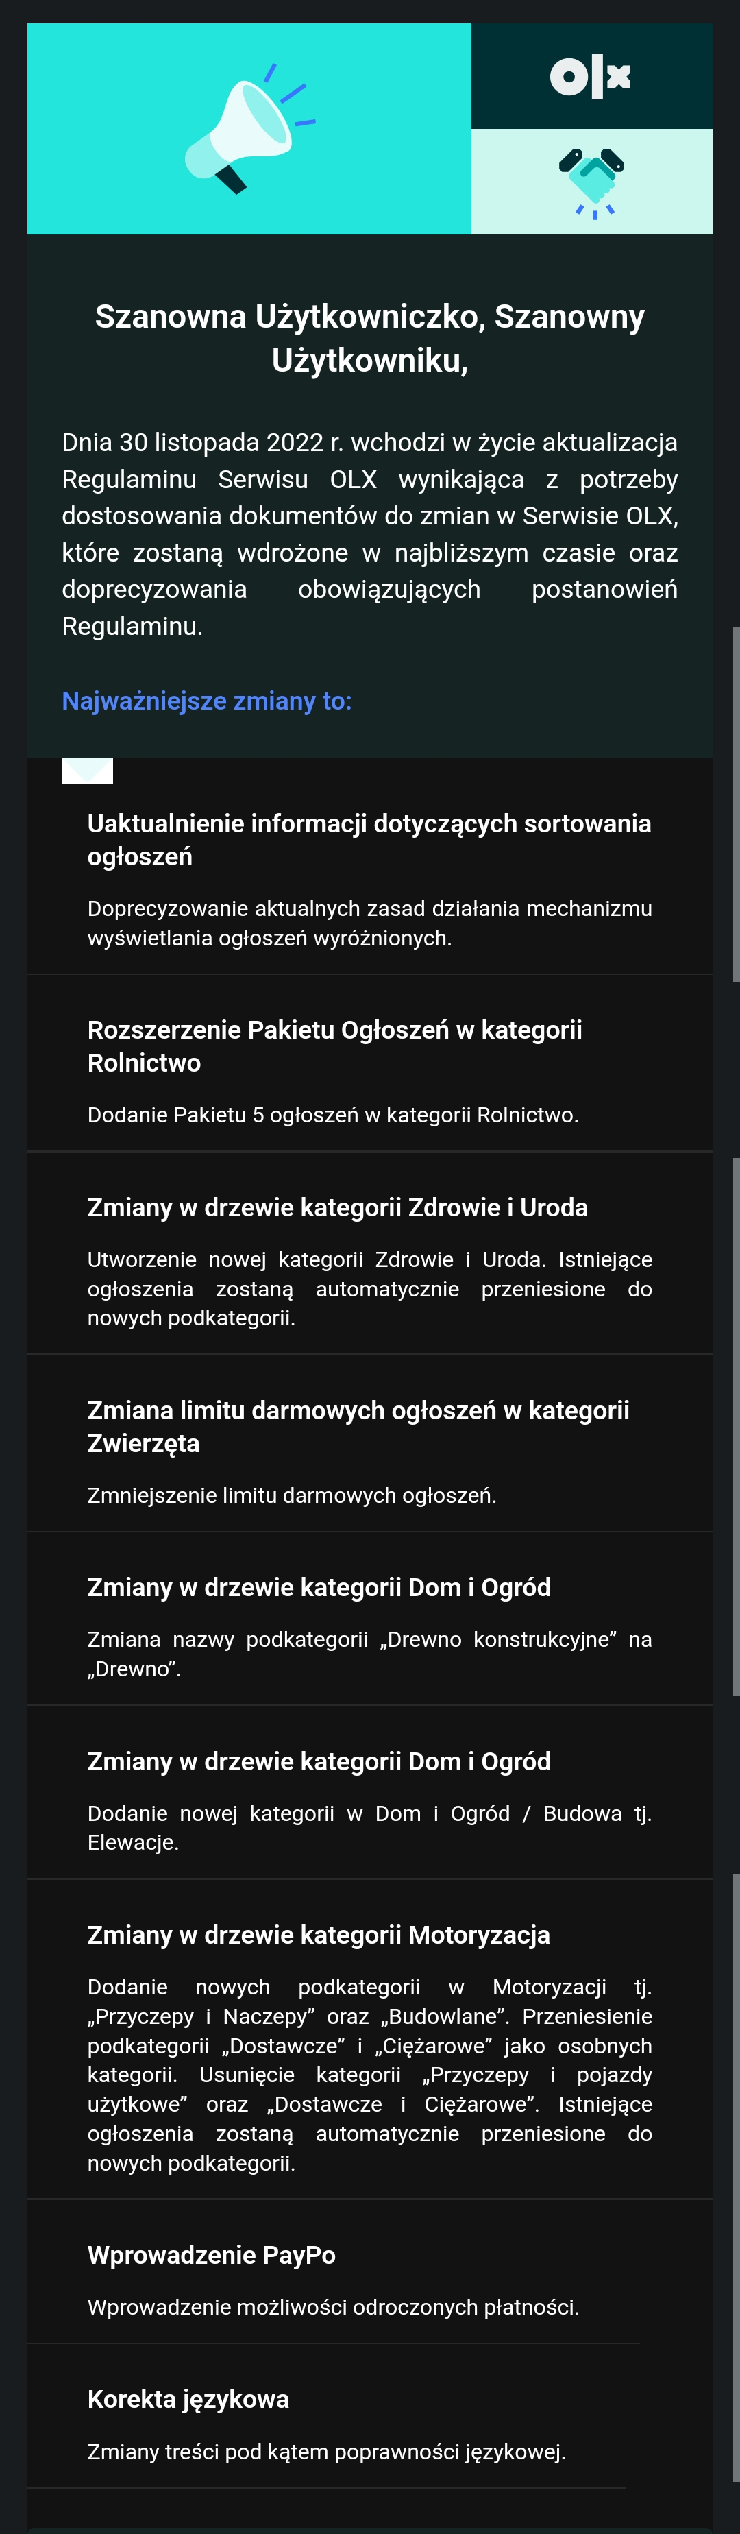Click the small white arrow icon above list
This screenshot has width=740, height=2534.
point(88,771)
